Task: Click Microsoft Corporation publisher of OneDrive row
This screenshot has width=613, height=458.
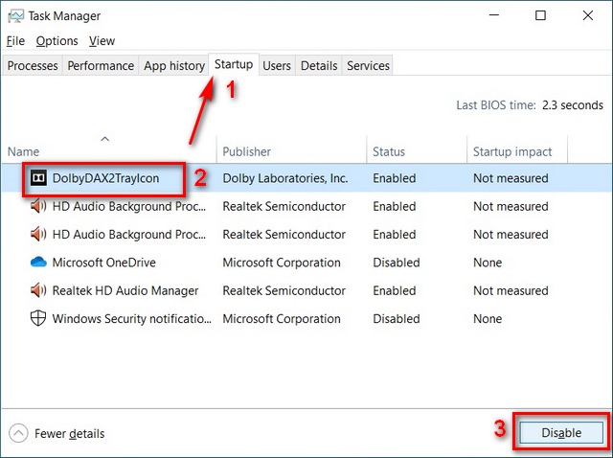Action: pos(282,263)
